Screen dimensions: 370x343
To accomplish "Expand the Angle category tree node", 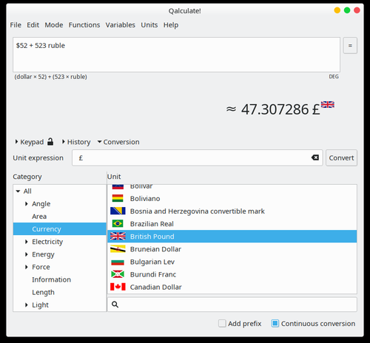I will 27,204.
